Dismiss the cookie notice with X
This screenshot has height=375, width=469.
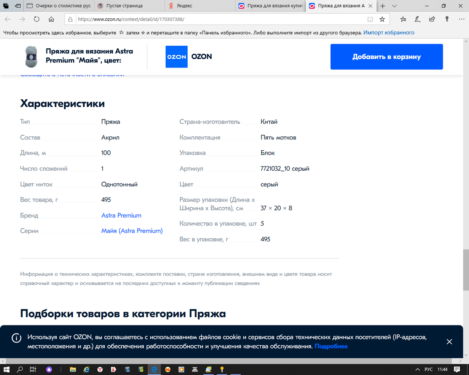(x=449, y=341)
